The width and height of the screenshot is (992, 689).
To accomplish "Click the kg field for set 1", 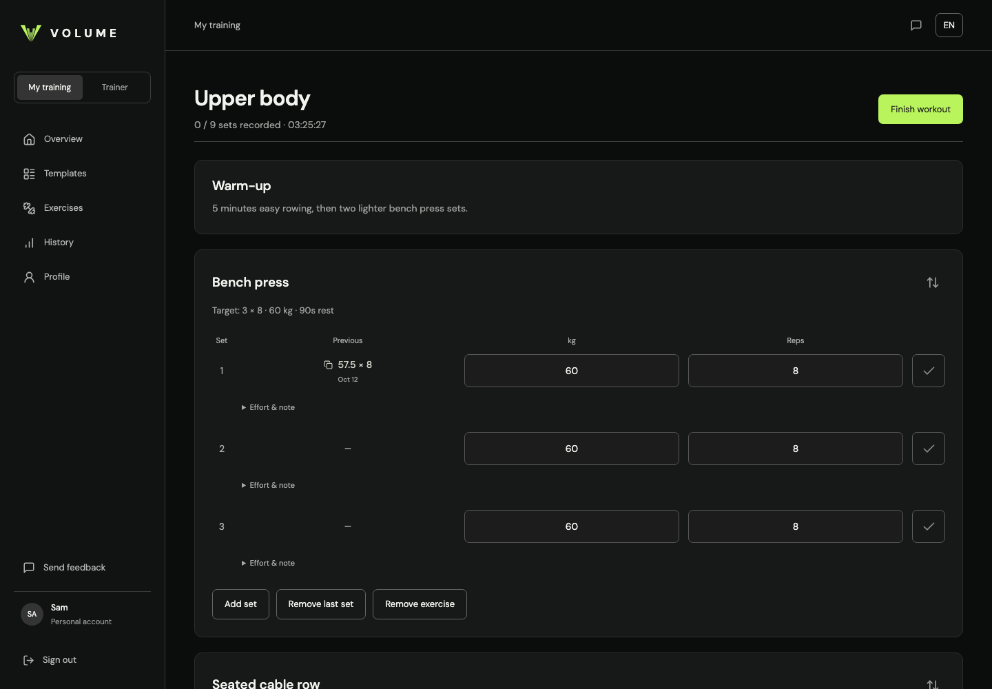I will tap(572, 371).
